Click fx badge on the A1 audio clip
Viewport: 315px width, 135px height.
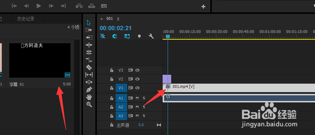[x=168, y=97]
